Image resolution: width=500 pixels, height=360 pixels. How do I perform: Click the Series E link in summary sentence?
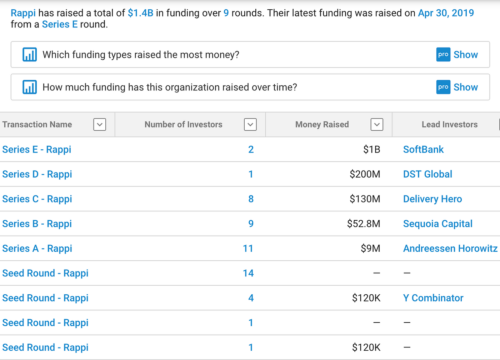click(x=60, y=24)
